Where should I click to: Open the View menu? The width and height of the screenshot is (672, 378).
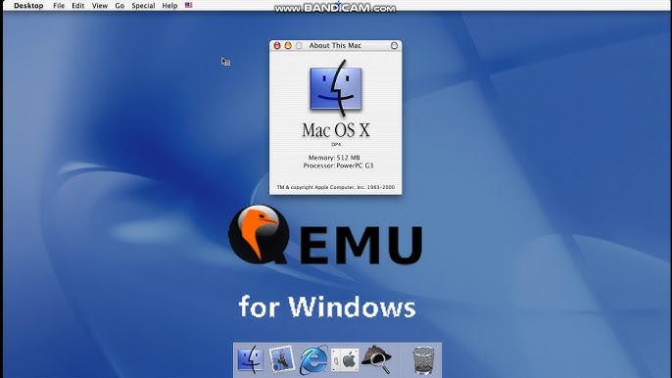tap(100, 6)
